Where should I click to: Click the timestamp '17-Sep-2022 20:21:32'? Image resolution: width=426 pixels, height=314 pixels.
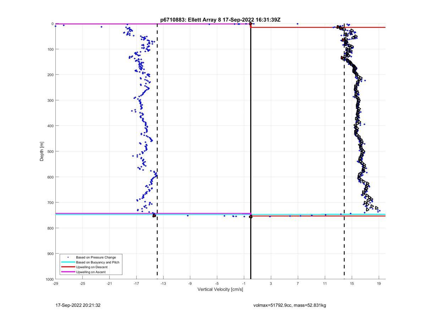click(78, 305)
